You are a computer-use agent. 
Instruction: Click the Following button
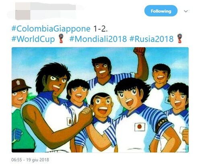tap(161, 11)
